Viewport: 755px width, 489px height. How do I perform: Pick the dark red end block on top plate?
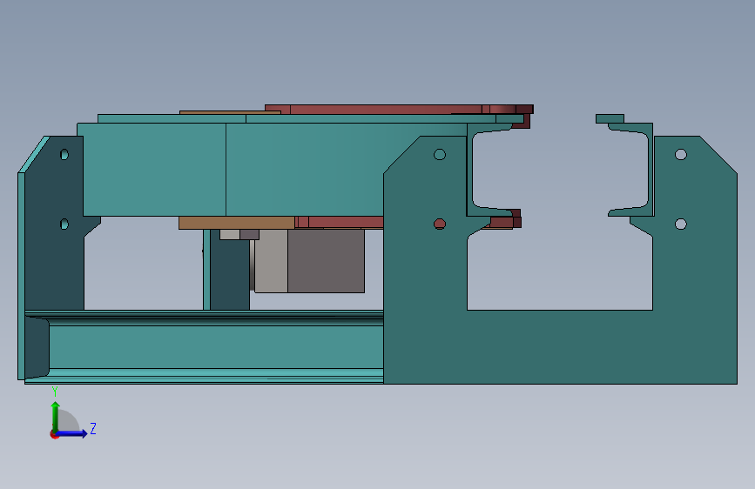pos(524,110)
